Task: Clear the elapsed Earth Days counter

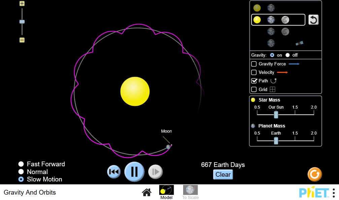Action: click(x=223, y=174)
